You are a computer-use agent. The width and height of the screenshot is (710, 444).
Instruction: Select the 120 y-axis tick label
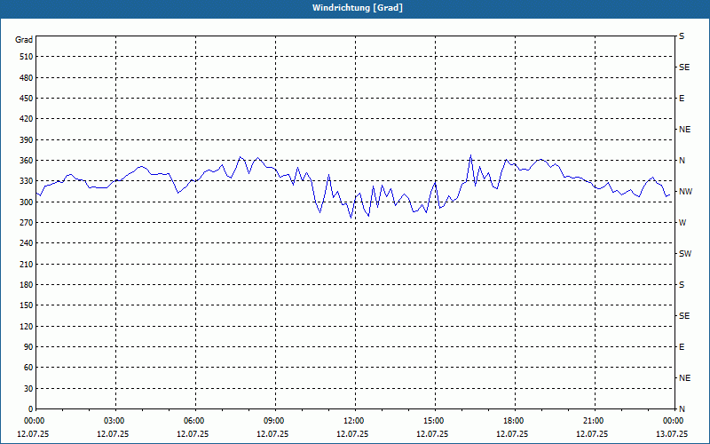(x=27, y=326)
